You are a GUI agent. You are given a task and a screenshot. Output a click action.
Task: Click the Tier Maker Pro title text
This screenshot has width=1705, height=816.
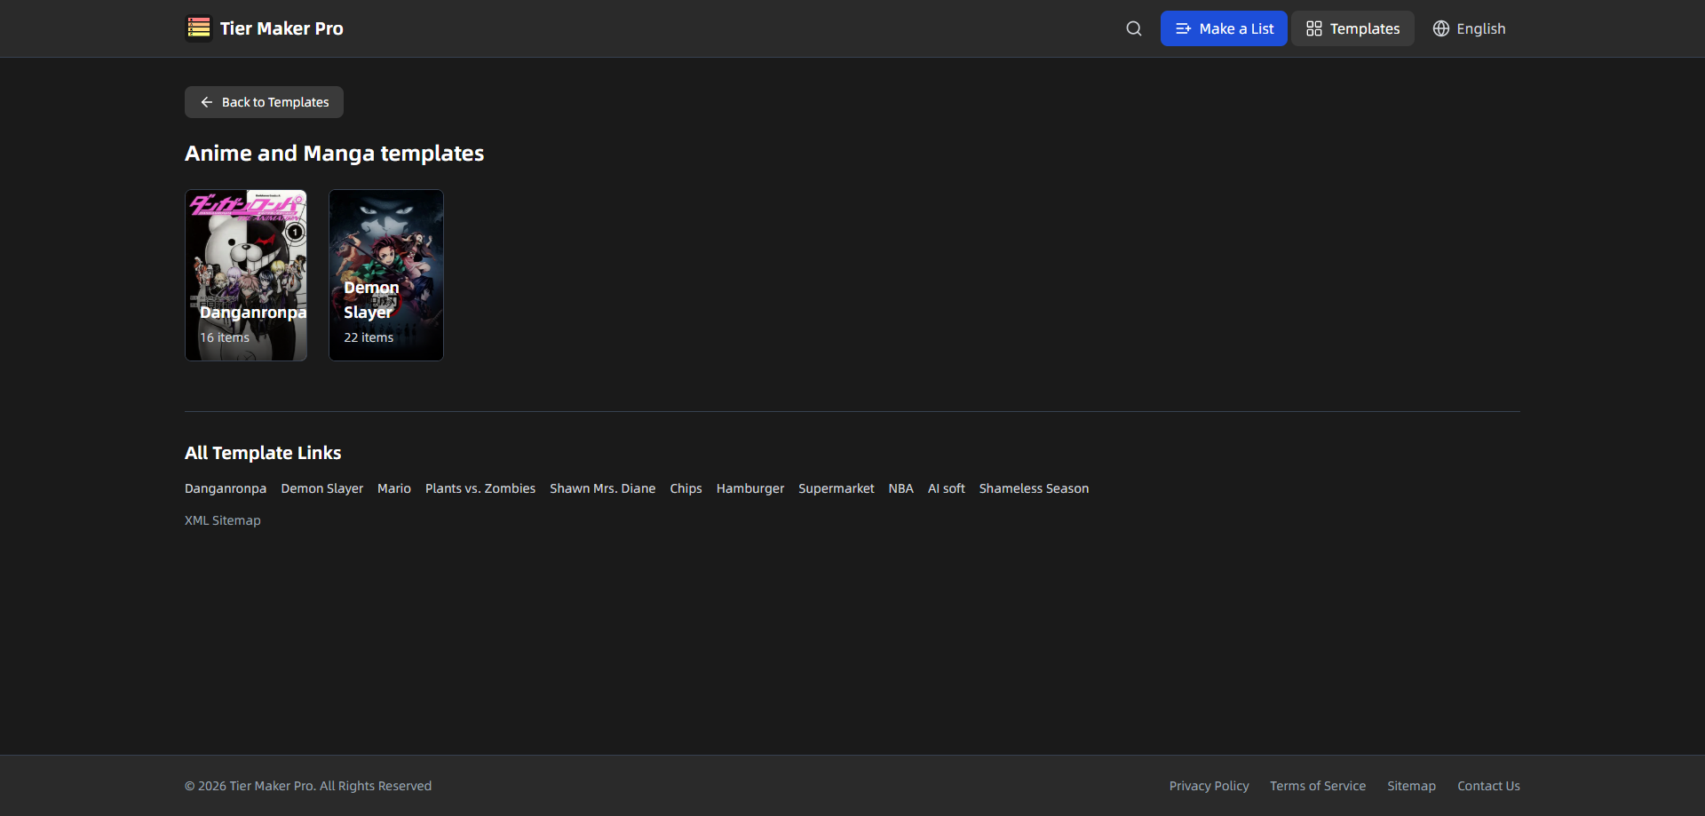(282, 28)
